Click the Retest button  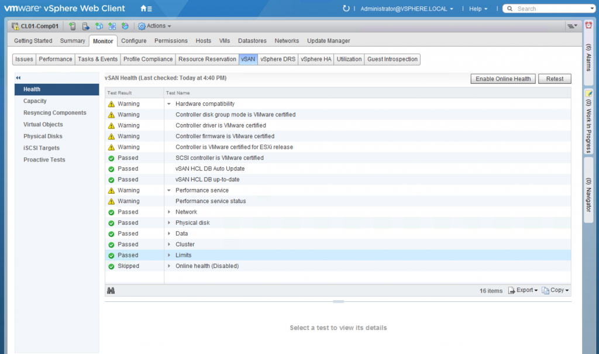[555, 79]
